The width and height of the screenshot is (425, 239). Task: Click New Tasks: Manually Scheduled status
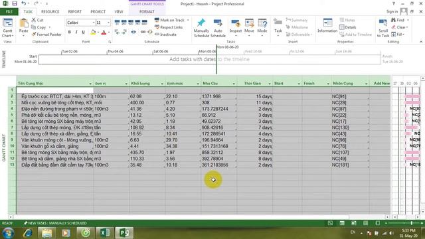[x=55, y=223]
